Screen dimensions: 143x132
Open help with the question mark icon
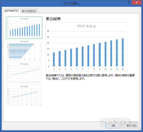click(x=129, y=2)
